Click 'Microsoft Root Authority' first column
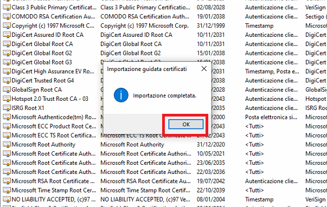The image size is (327, 207). point(43,145)
